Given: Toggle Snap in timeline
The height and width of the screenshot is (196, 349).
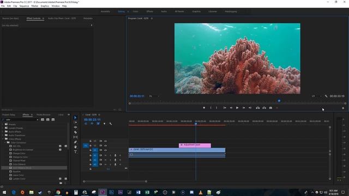Looking at the screenshot, I should pyautogui.click(x=92, y=124).
